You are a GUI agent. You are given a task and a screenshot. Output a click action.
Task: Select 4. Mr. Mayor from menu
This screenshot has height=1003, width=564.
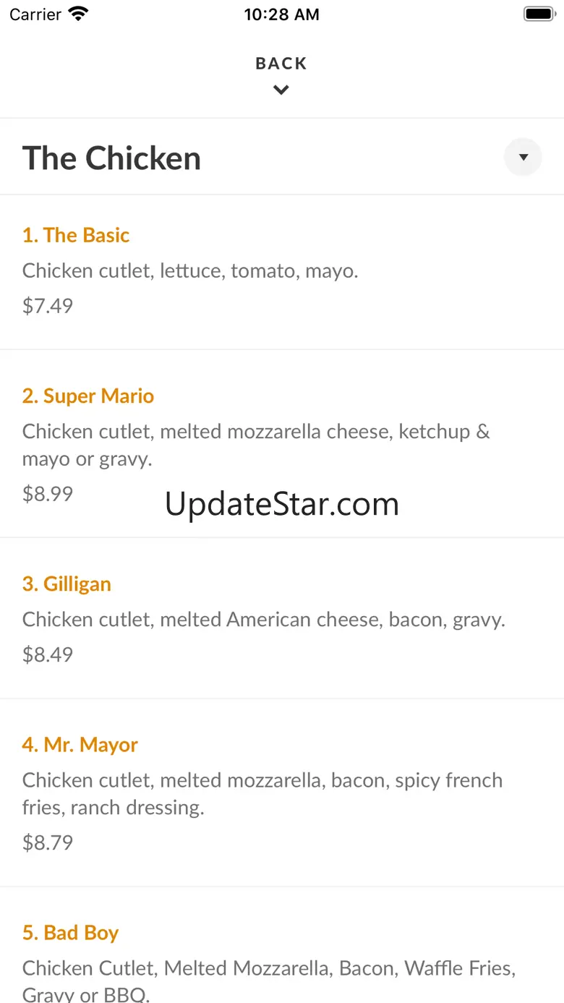click(80, 745)
